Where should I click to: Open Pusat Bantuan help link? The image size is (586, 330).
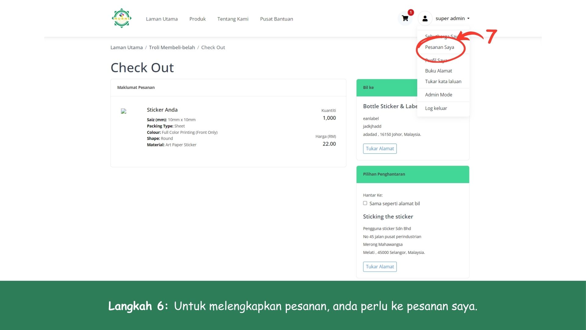(x=276, y=19)
